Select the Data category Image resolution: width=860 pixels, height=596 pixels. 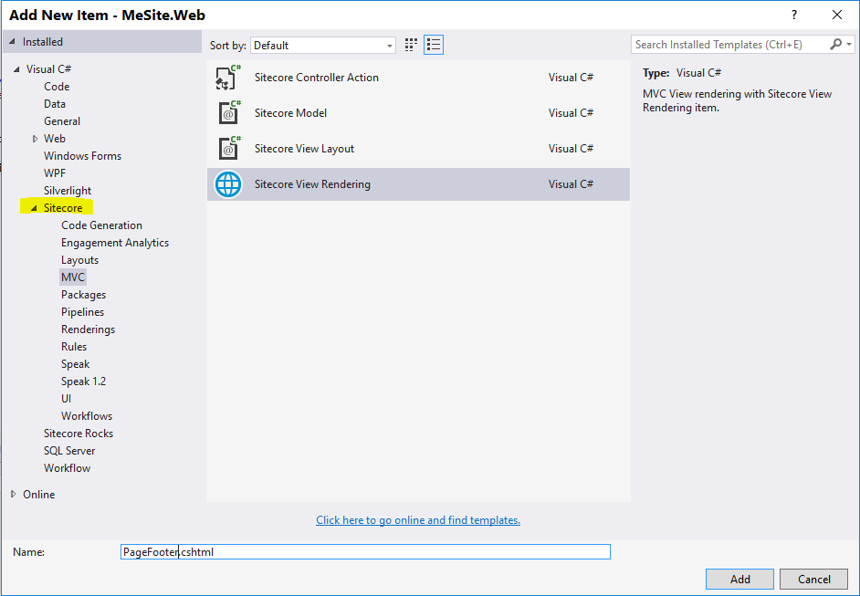click(x=55, y=104)
